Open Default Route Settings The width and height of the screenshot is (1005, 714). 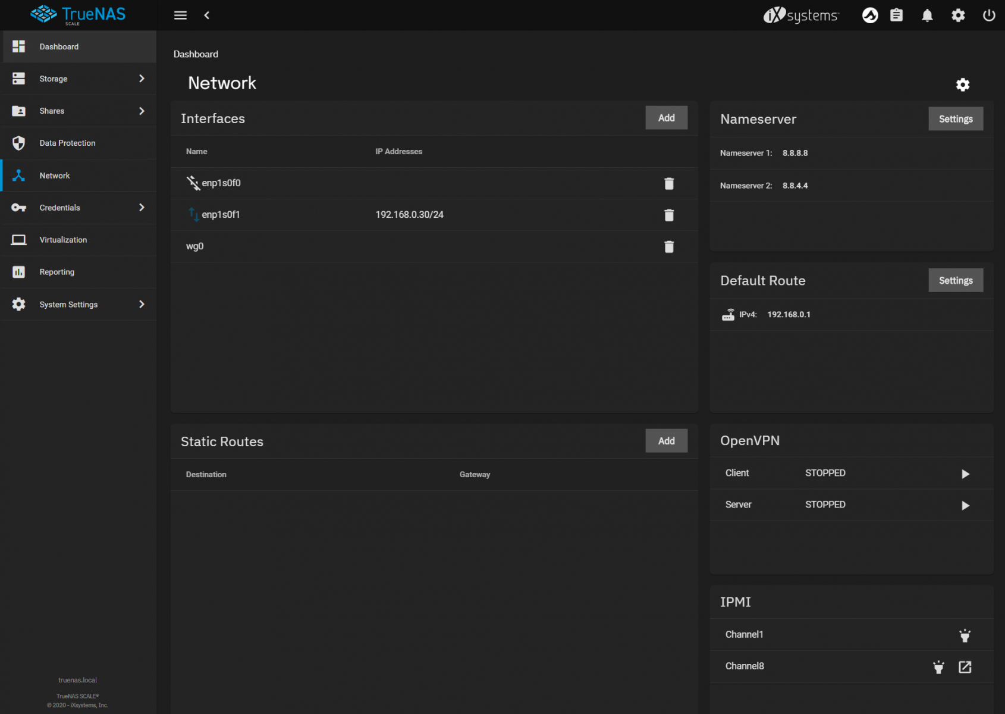(x=956, y=280)
